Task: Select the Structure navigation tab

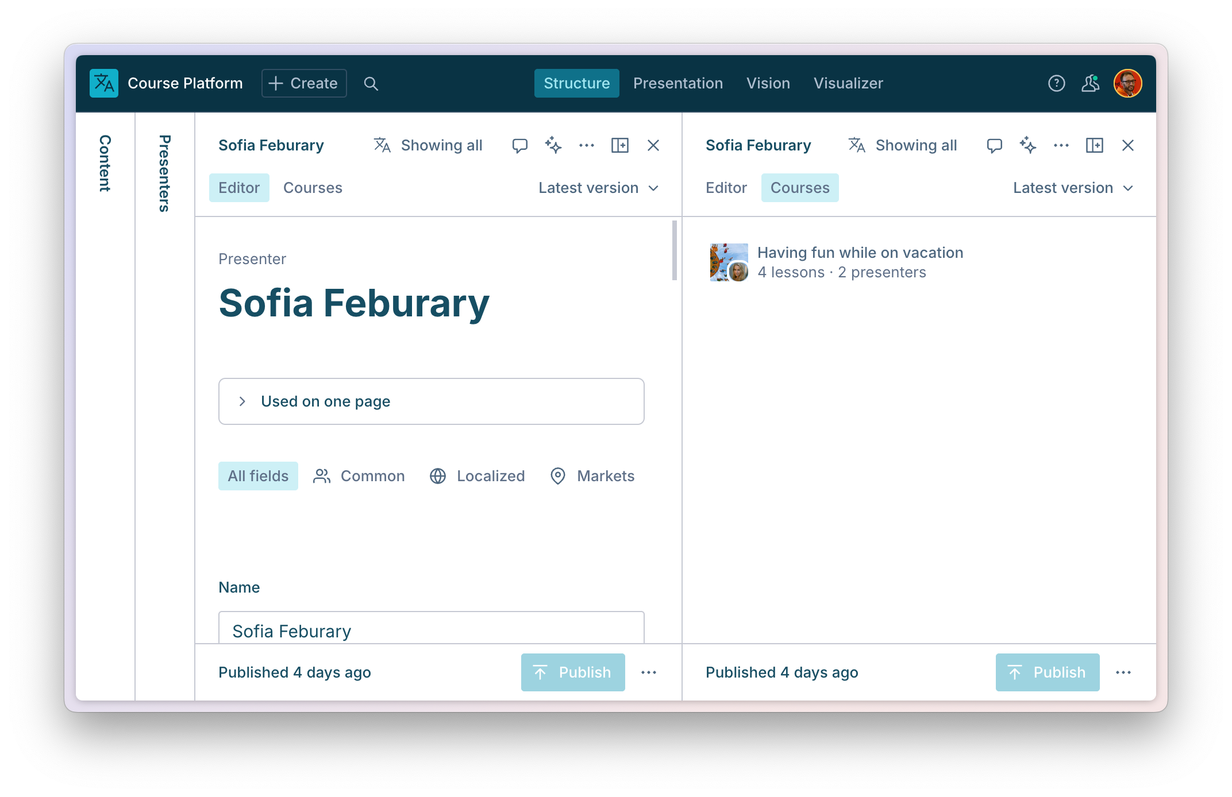Action: [576, 83]
